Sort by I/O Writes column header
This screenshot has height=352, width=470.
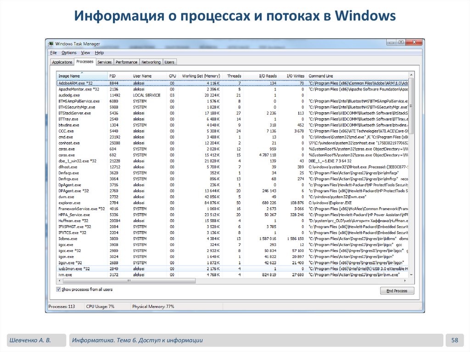292,76
